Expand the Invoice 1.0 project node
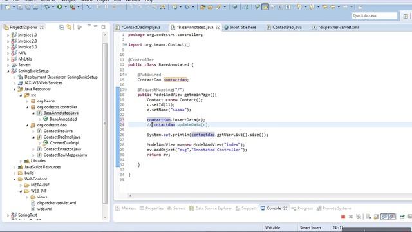 point(8,35)
